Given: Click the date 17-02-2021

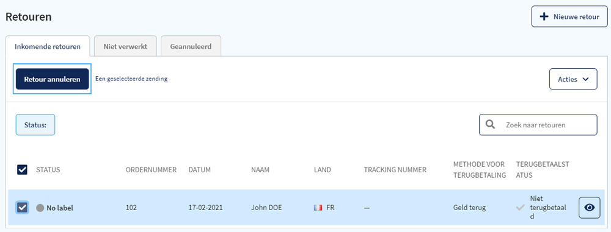Looking at the screenshot, I should 205,208.
